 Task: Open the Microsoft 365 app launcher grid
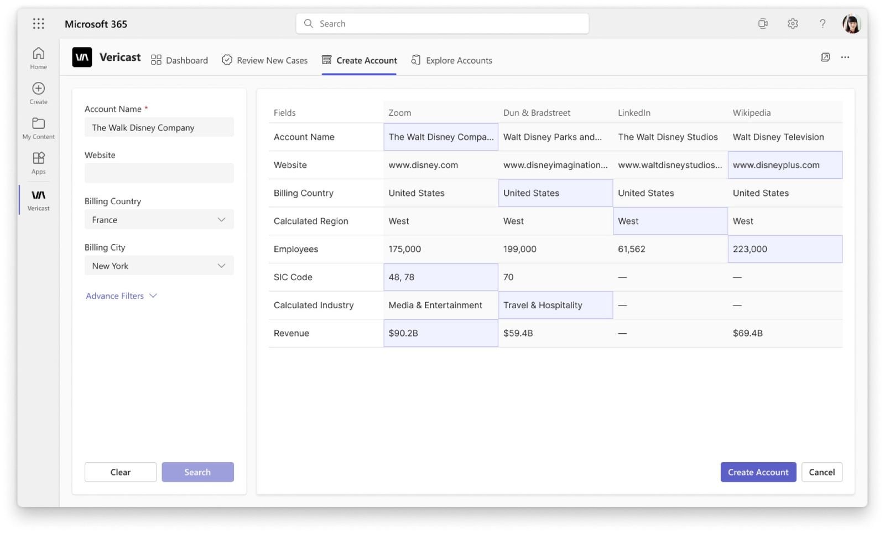(38, 24)
